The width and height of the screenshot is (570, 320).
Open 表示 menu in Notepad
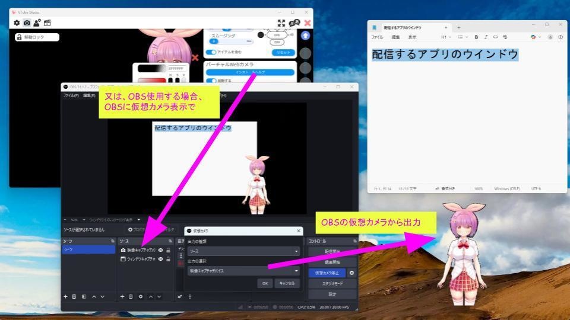point(412,37)
